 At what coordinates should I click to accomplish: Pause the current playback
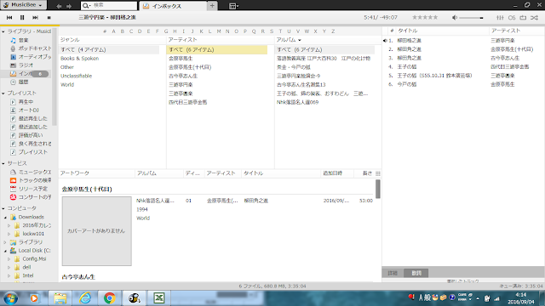[x=22, y=17]
